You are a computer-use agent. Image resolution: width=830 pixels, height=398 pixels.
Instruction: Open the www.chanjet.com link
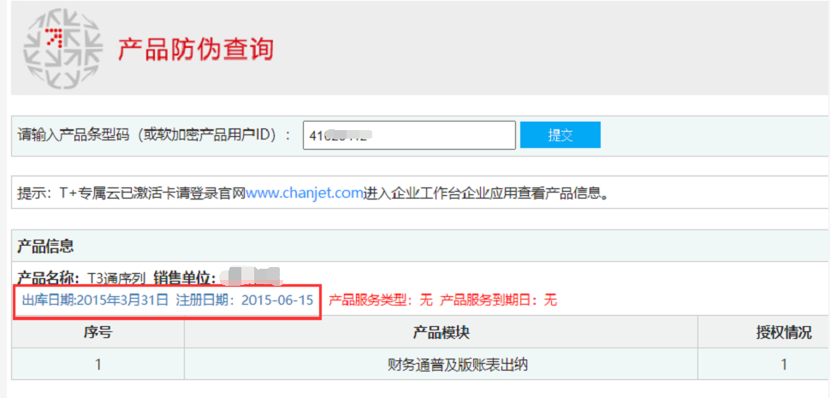305,193
